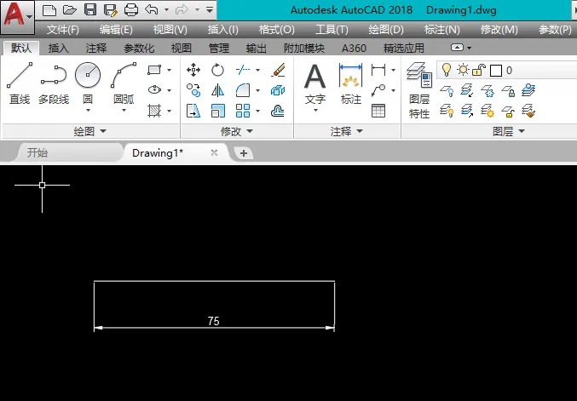Switch to the 输出 ribbon tab
The image size is (577, 401).
pos(257,49)
